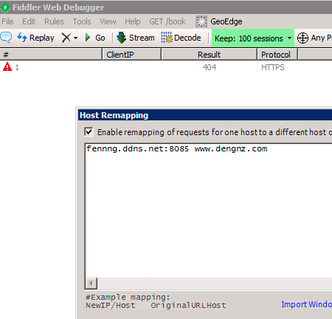Toggle Enable remapping of requests checkbox
Viewport: 332px width, 319px height.
click(89, 131)
